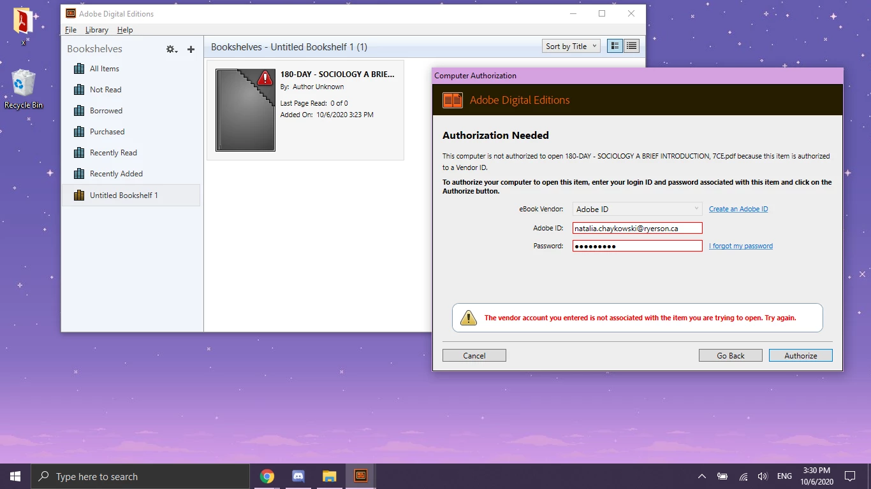Open the PDF file icon on desktop
The height and width of the screenshot is (489, 871).
click(x=24, y=22)
